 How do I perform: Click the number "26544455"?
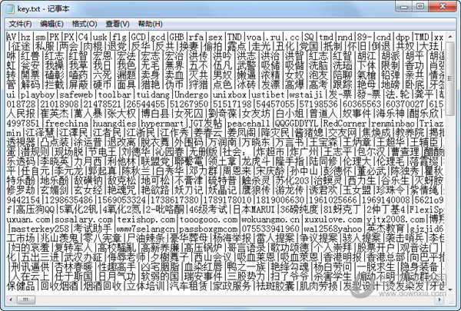(x=145, y=104)
